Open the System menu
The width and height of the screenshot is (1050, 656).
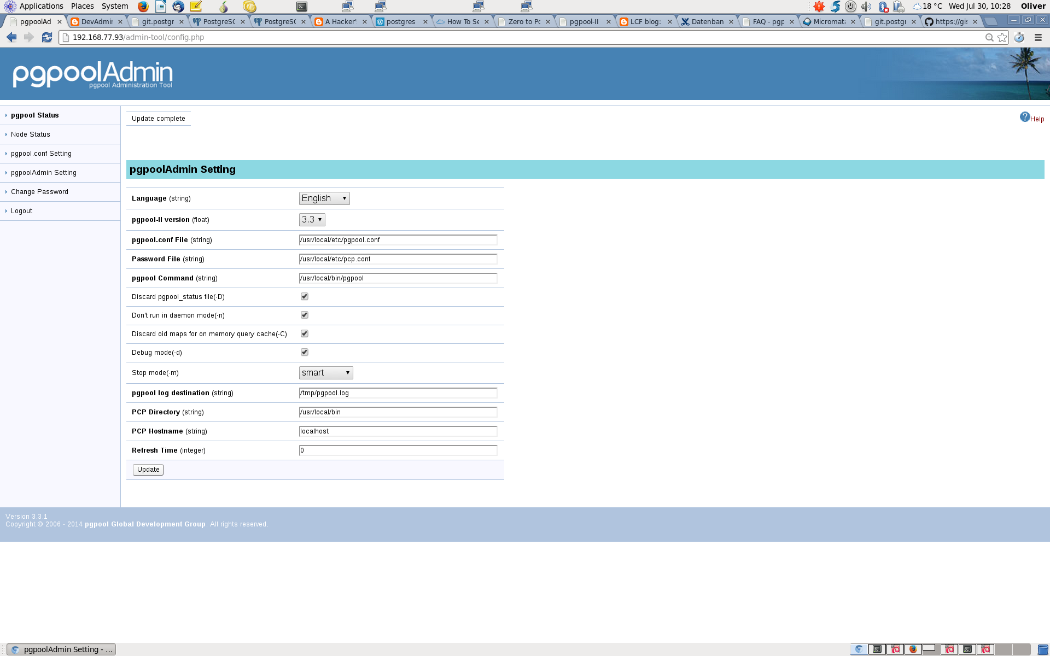click(115, 6)
